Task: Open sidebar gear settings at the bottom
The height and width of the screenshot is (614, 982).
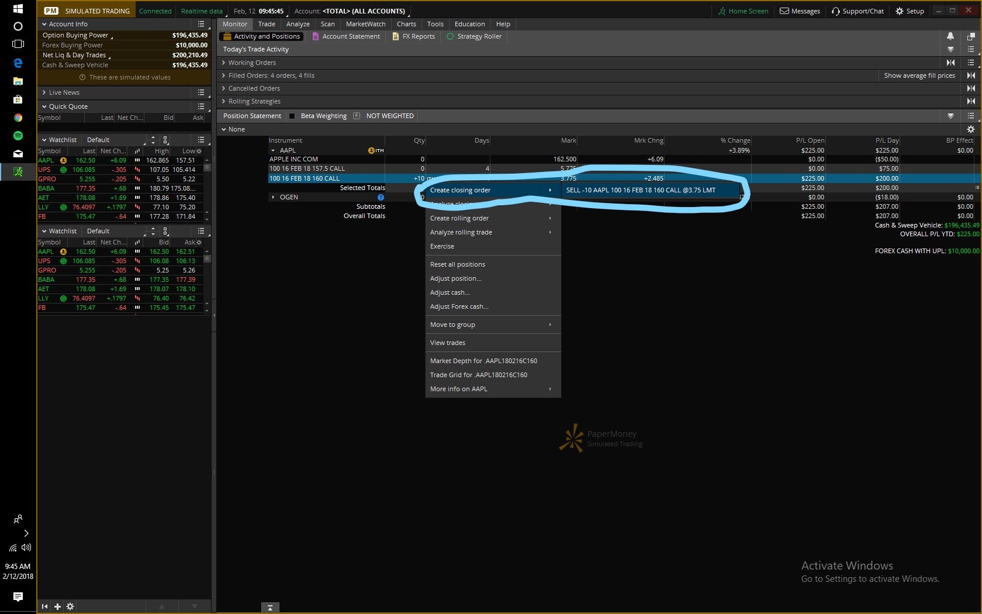Action: point(70,606)
